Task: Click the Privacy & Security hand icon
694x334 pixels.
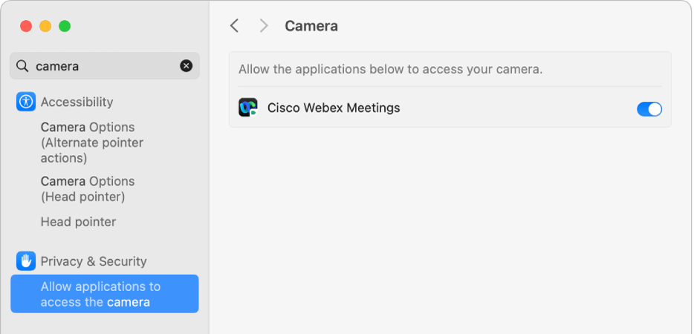Action: 26,261
